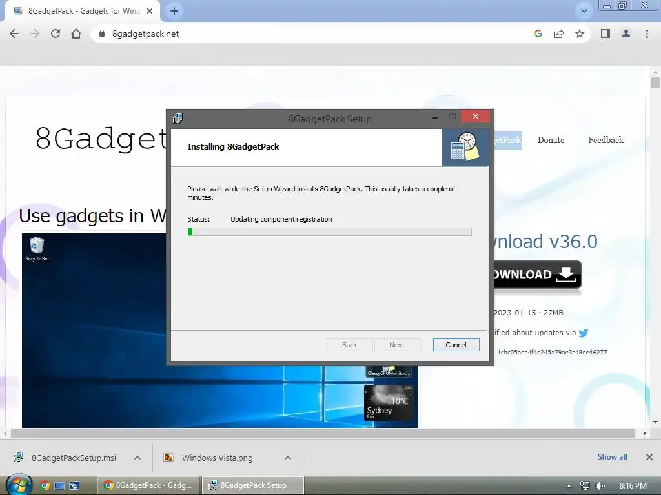The height and width of the screenshot is (495, 661).
Task: Click the checksum hash text
Action: [x=553, y=353]
